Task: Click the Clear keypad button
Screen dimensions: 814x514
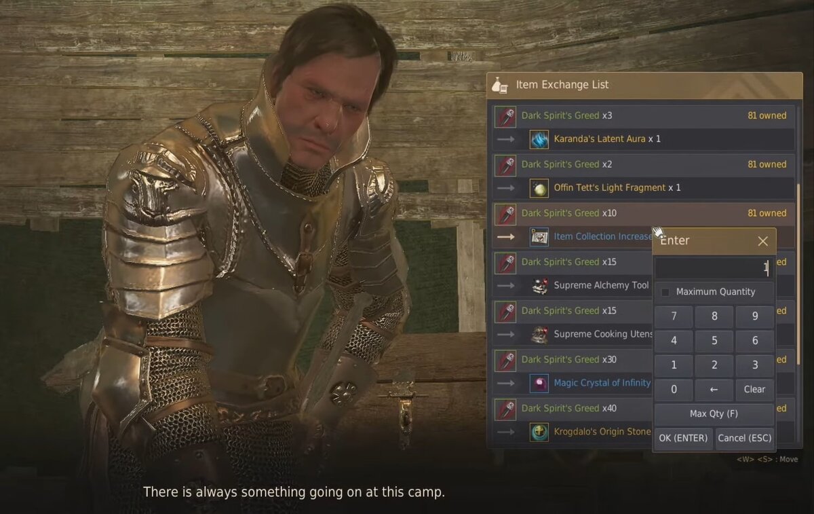Action: [755, 390]
